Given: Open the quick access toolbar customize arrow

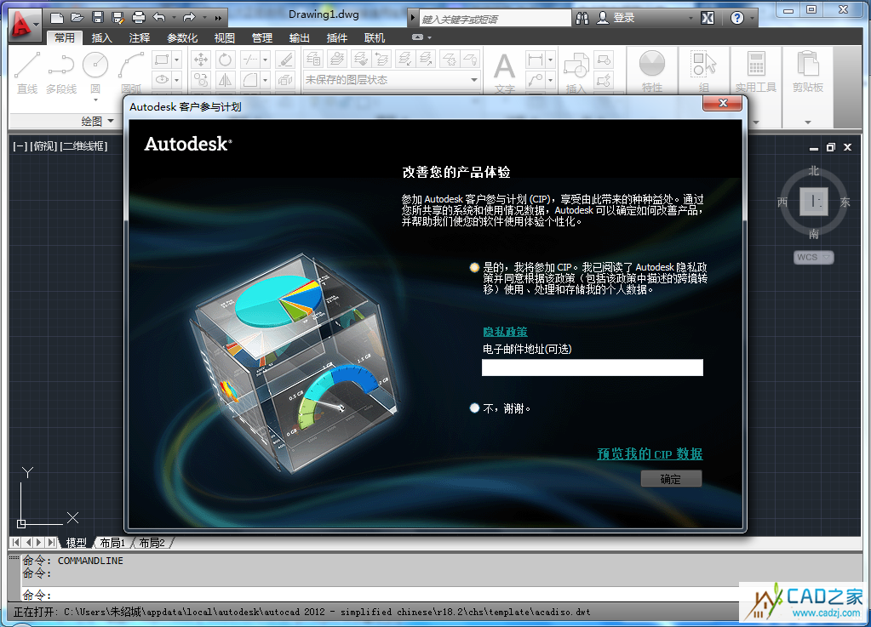Looking at the screenshot, I should tap(218, 18).
